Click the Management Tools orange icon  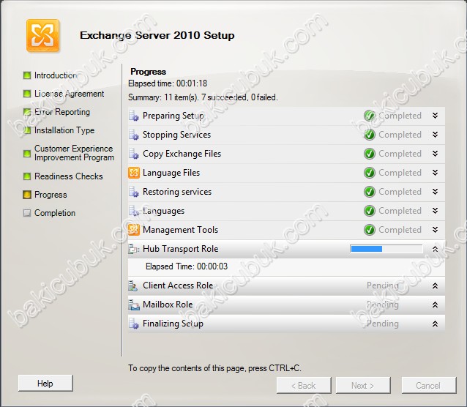tap(134, 230)
